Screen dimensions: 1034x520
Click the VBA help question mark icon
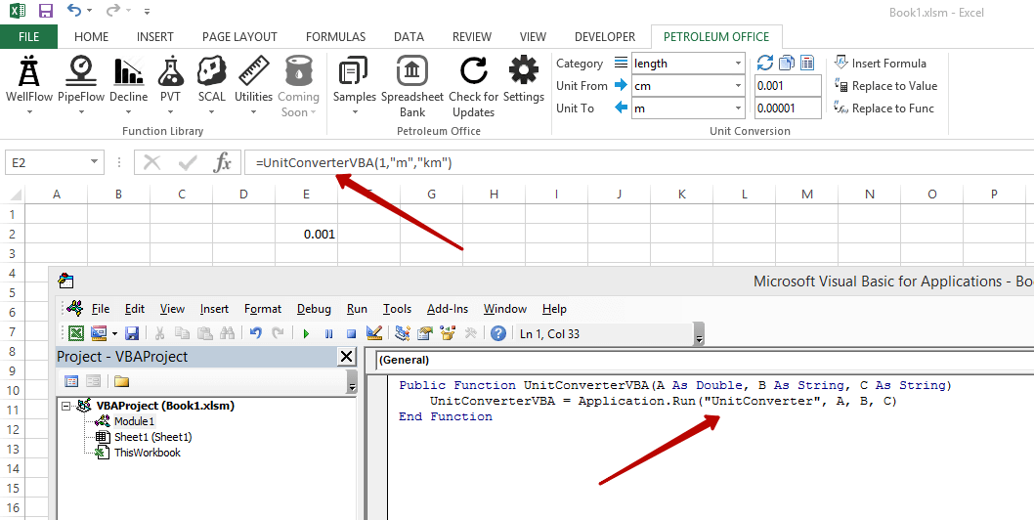coord(497,333)
